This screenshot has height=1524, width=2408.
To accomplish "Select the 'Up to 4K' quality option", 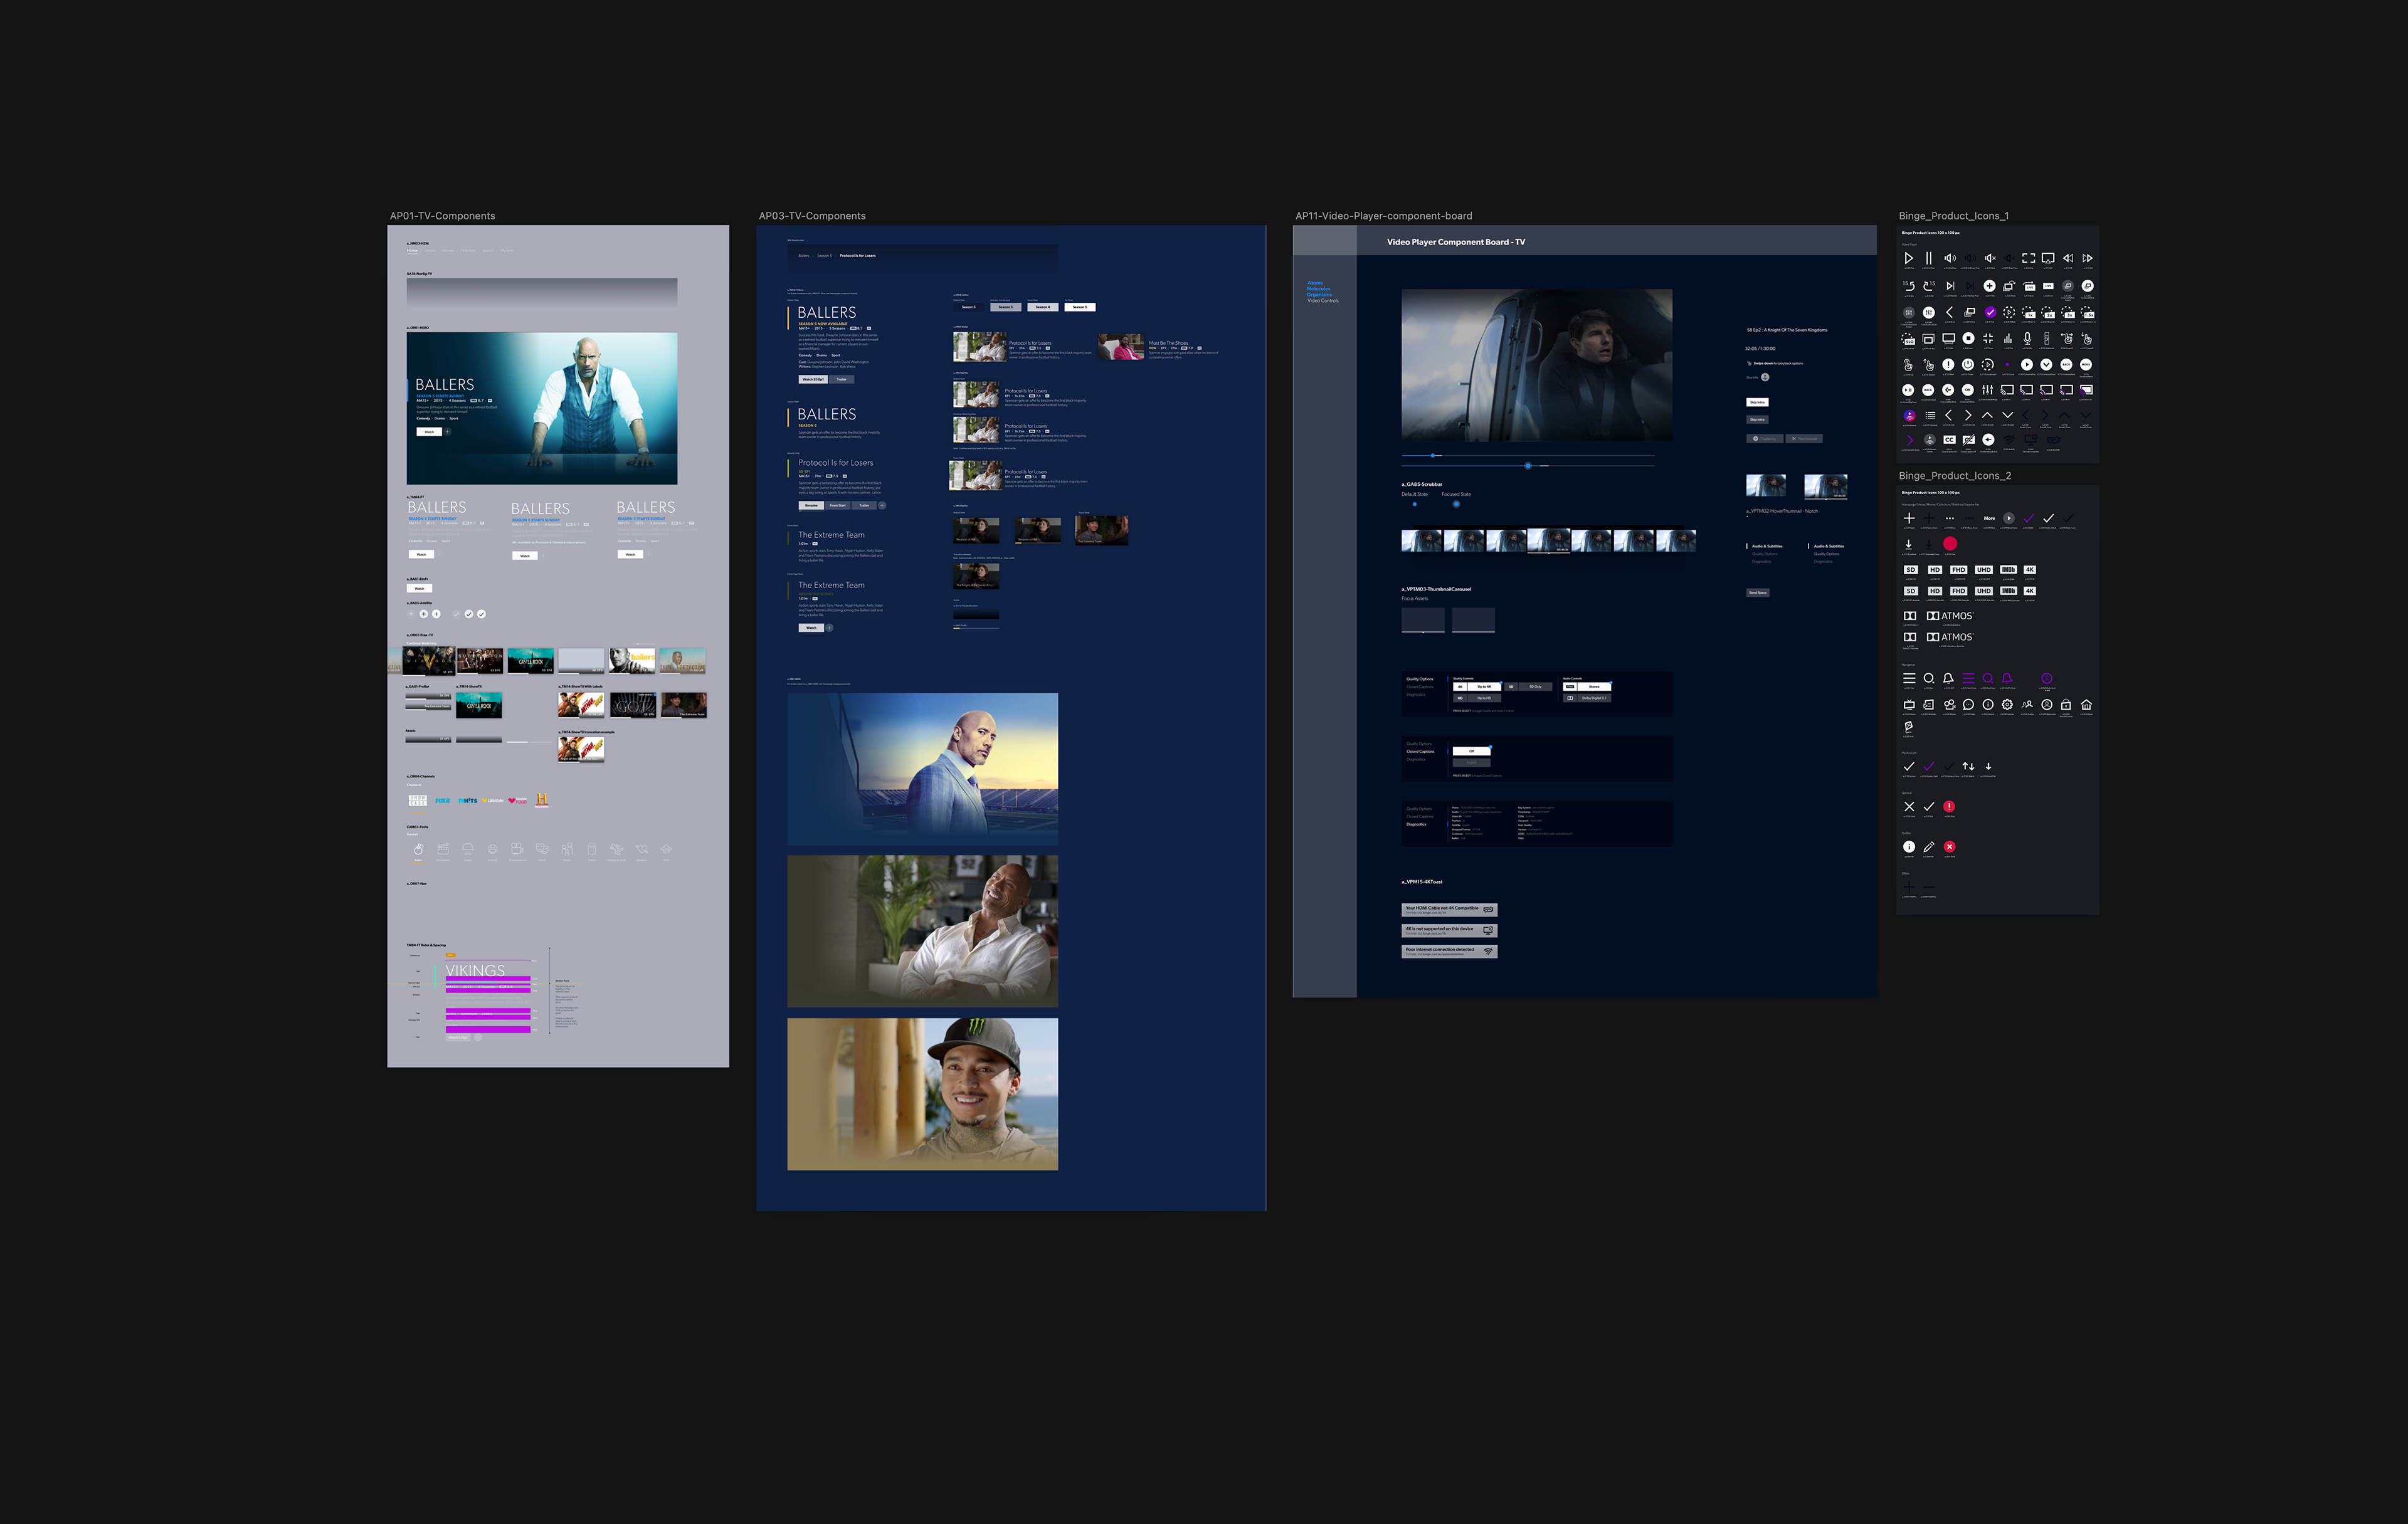I will pyautogui.click(x=1477, y=687).
